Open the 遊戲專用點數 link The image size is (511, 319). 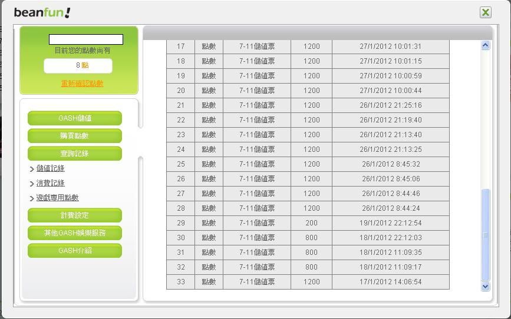tap(58, 198)
